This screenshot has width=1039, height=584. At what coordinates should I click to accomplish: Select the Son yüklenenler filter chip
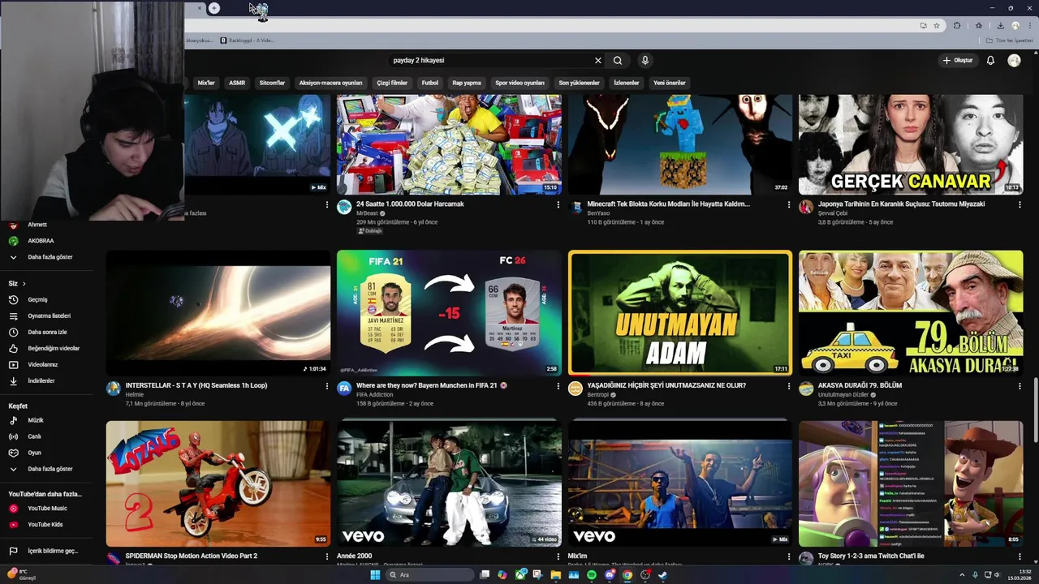[x=579, y=83]
